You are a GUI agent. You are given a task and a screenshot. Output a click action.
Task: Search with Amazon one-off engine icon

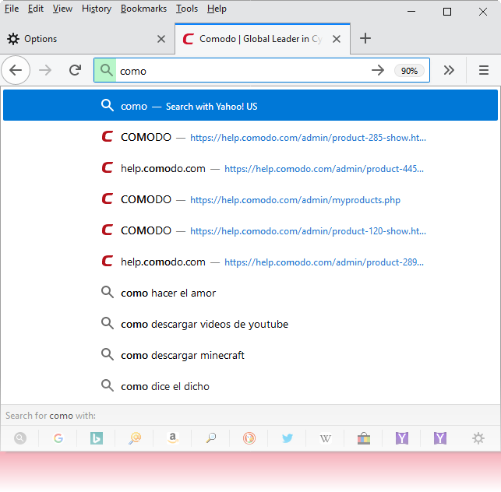pos(172,438)
